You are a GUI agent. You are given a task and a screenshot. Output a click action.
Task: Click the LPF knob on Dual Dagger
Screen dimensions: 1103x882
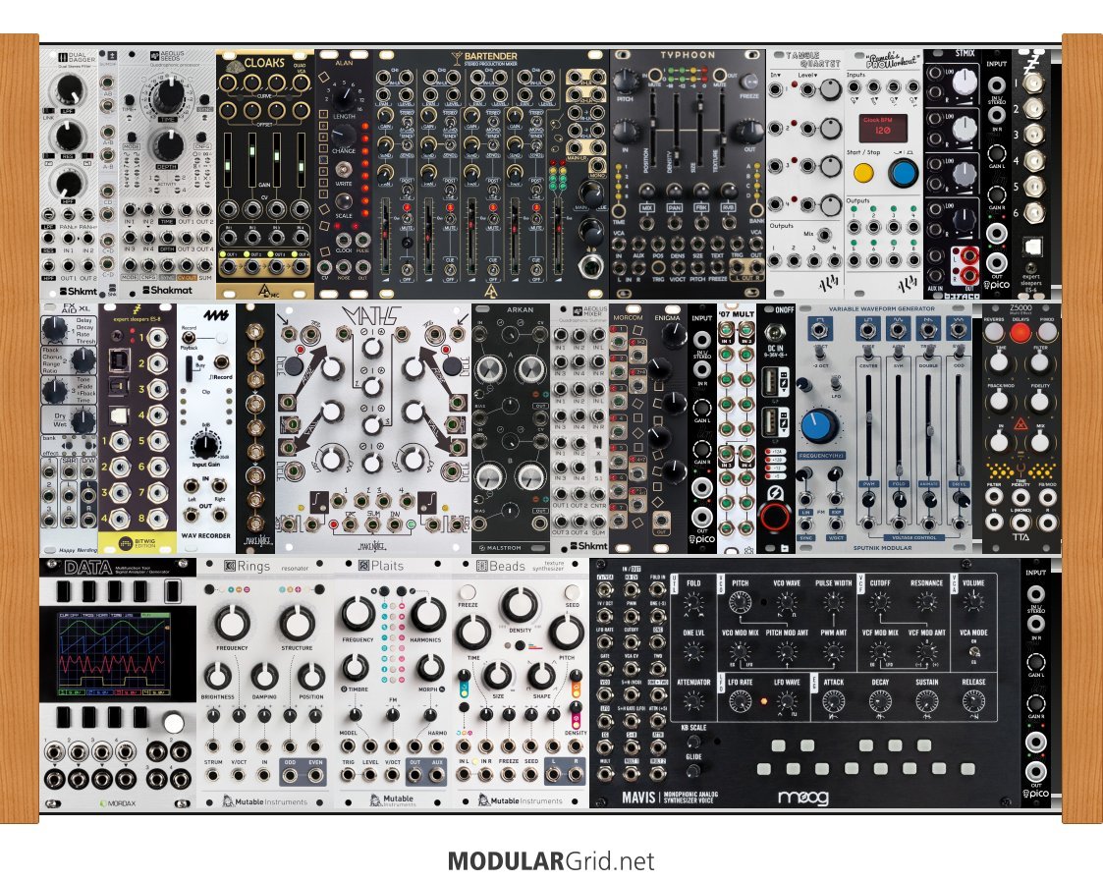click(68, 90)
